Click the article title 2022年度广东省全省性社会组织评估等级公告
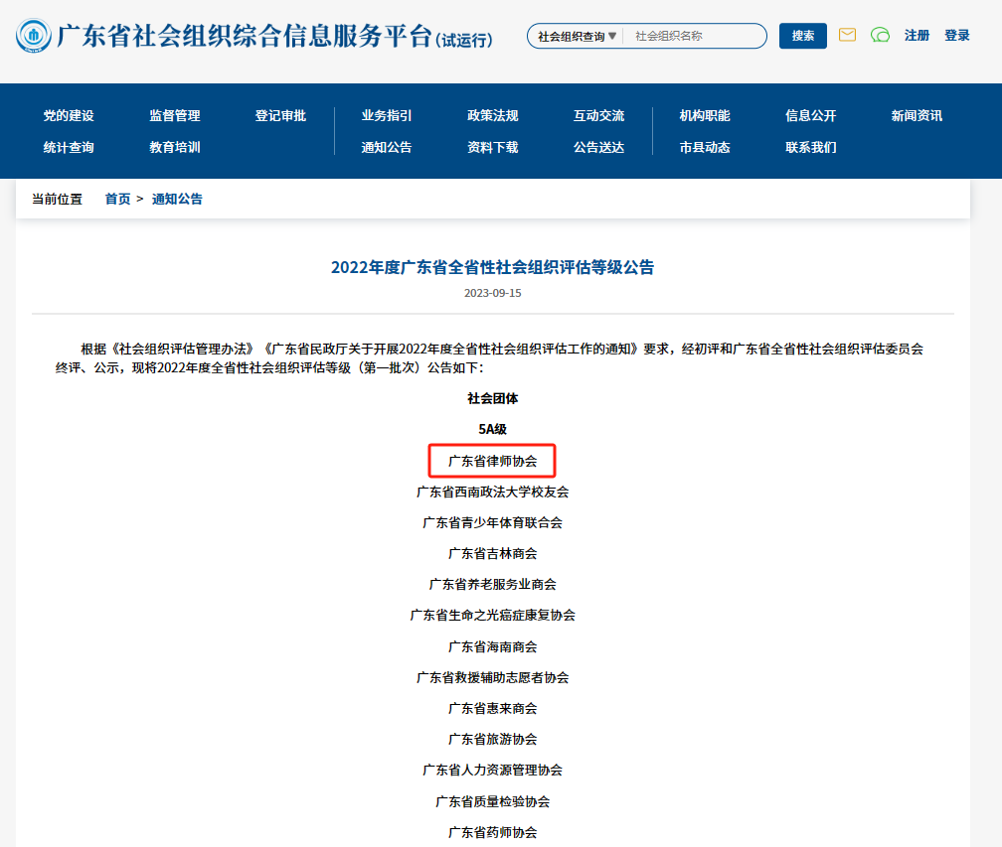This screenshot has height=847, width=1002. [493, 267]
